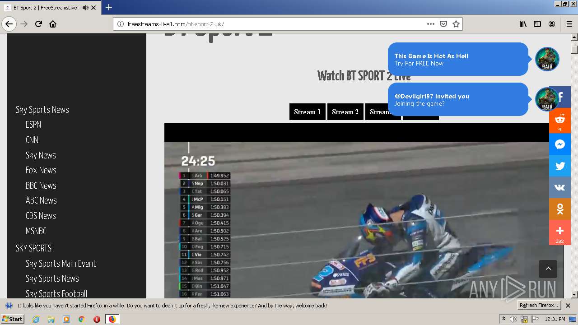The image size is (578, 325).
Task: Open the Firefox hamburger menu
Action: click(569, 24)
